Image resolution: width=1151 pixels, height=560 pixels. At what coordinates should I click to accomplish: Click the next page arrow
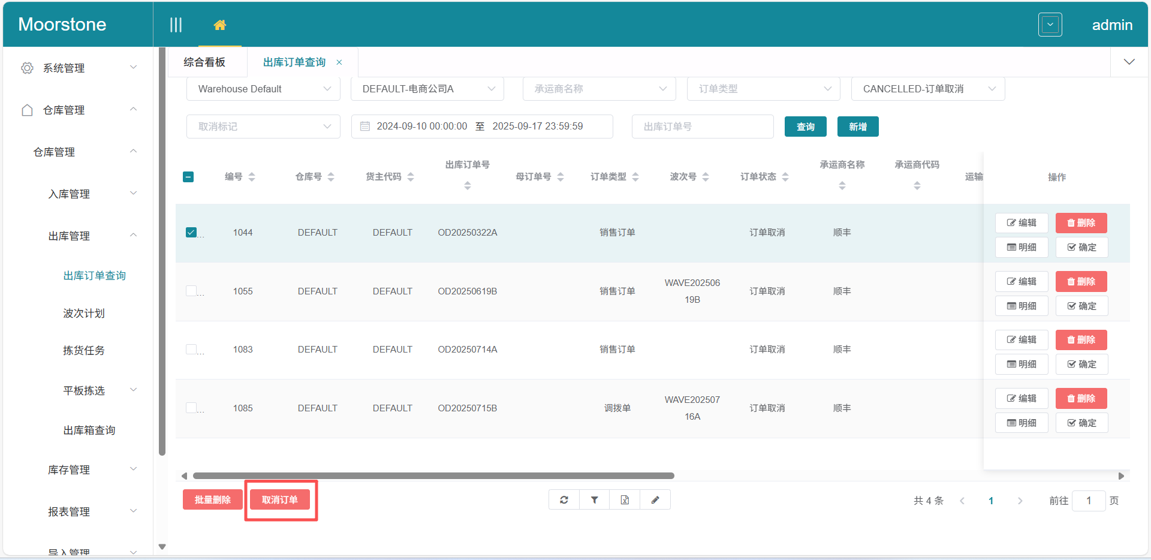1020,501
